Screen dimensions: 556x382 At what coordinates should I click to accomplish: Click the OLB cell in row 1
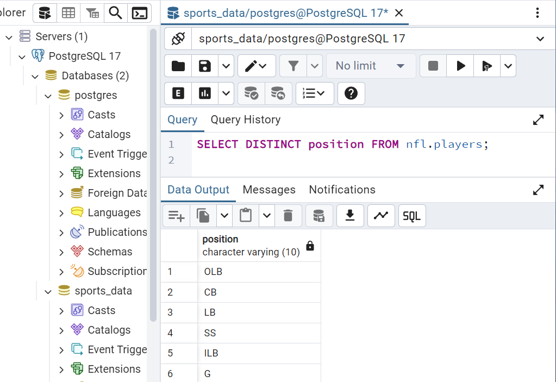(259, 272)
